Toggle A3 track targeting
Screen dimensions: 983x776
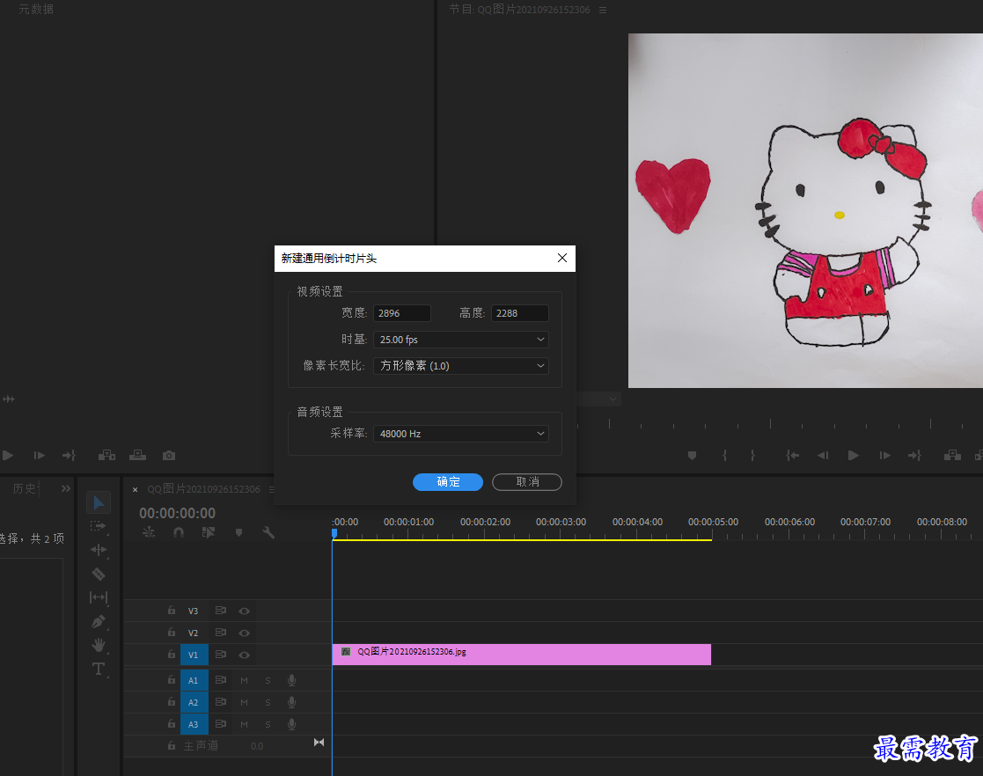(x=194, y=724)
